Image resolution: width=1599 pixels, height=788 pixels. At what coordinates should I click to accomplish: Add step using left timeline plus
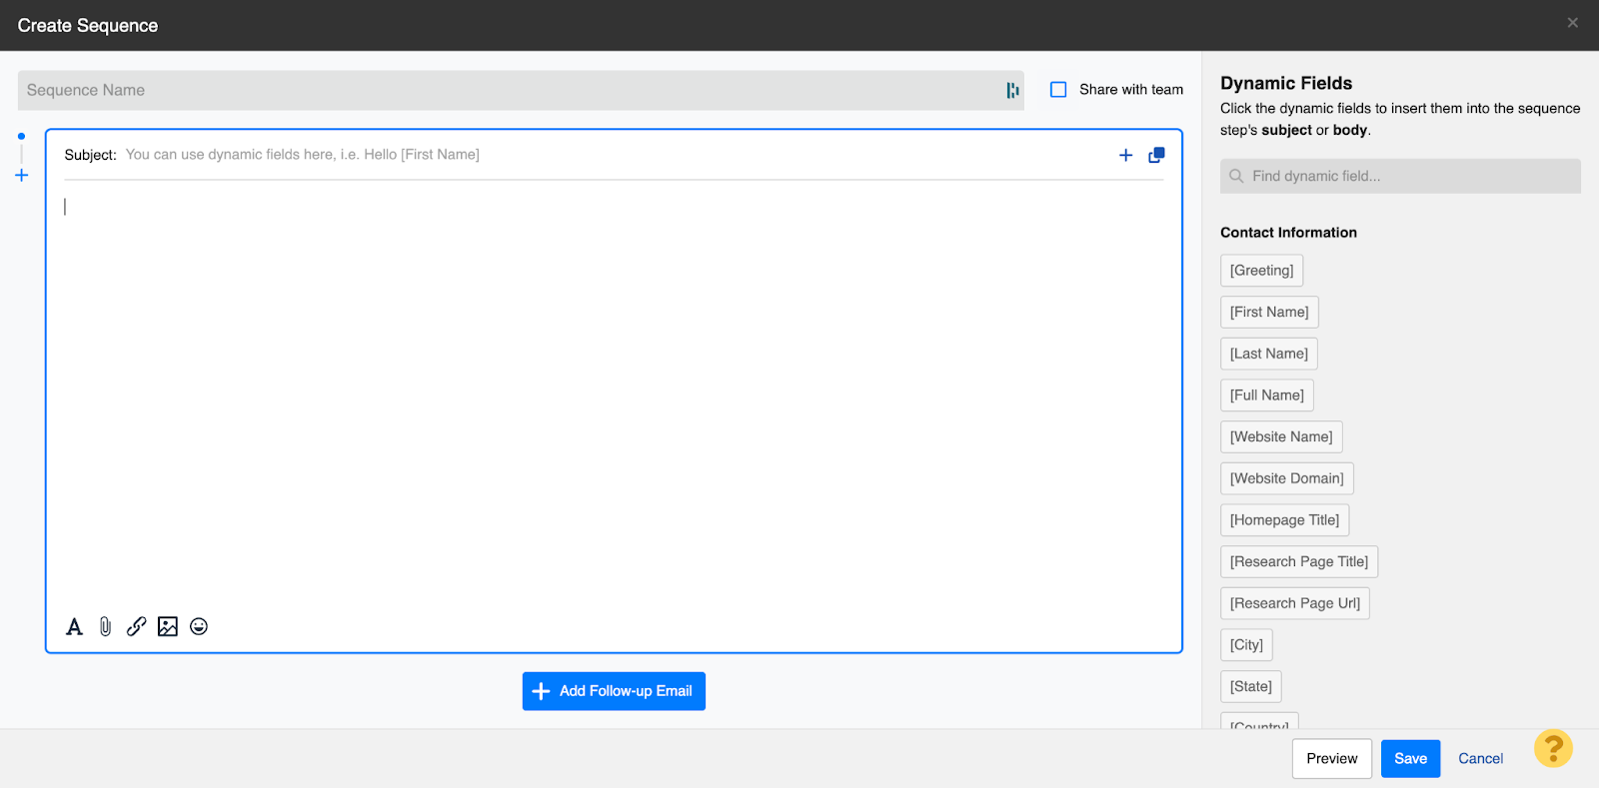pyautogui.click(x=21, y=176)
